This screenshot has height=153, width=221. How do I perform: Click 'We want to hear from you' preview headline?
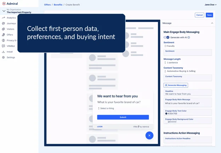pos(118,96)
